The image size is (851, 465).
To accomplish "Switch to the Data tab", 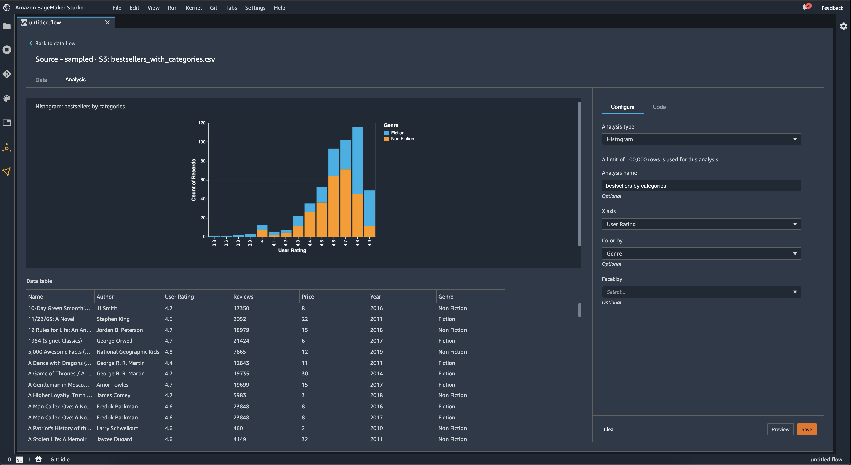I will pos(41,79).
